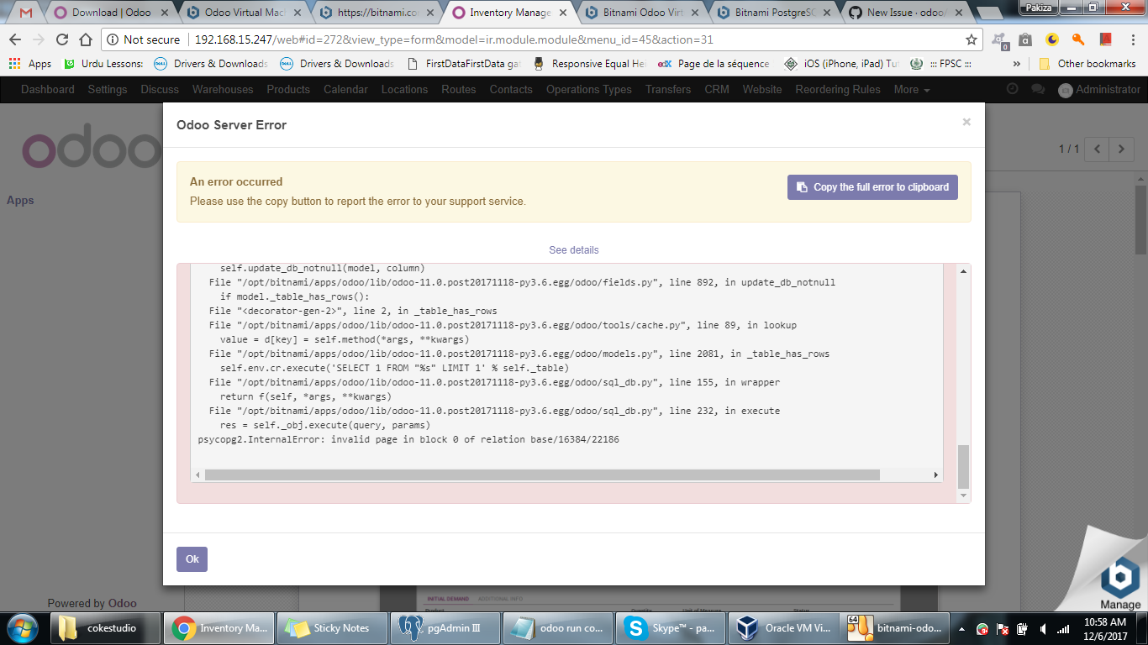Go to the Discuss menu

(x=160, y=89)
